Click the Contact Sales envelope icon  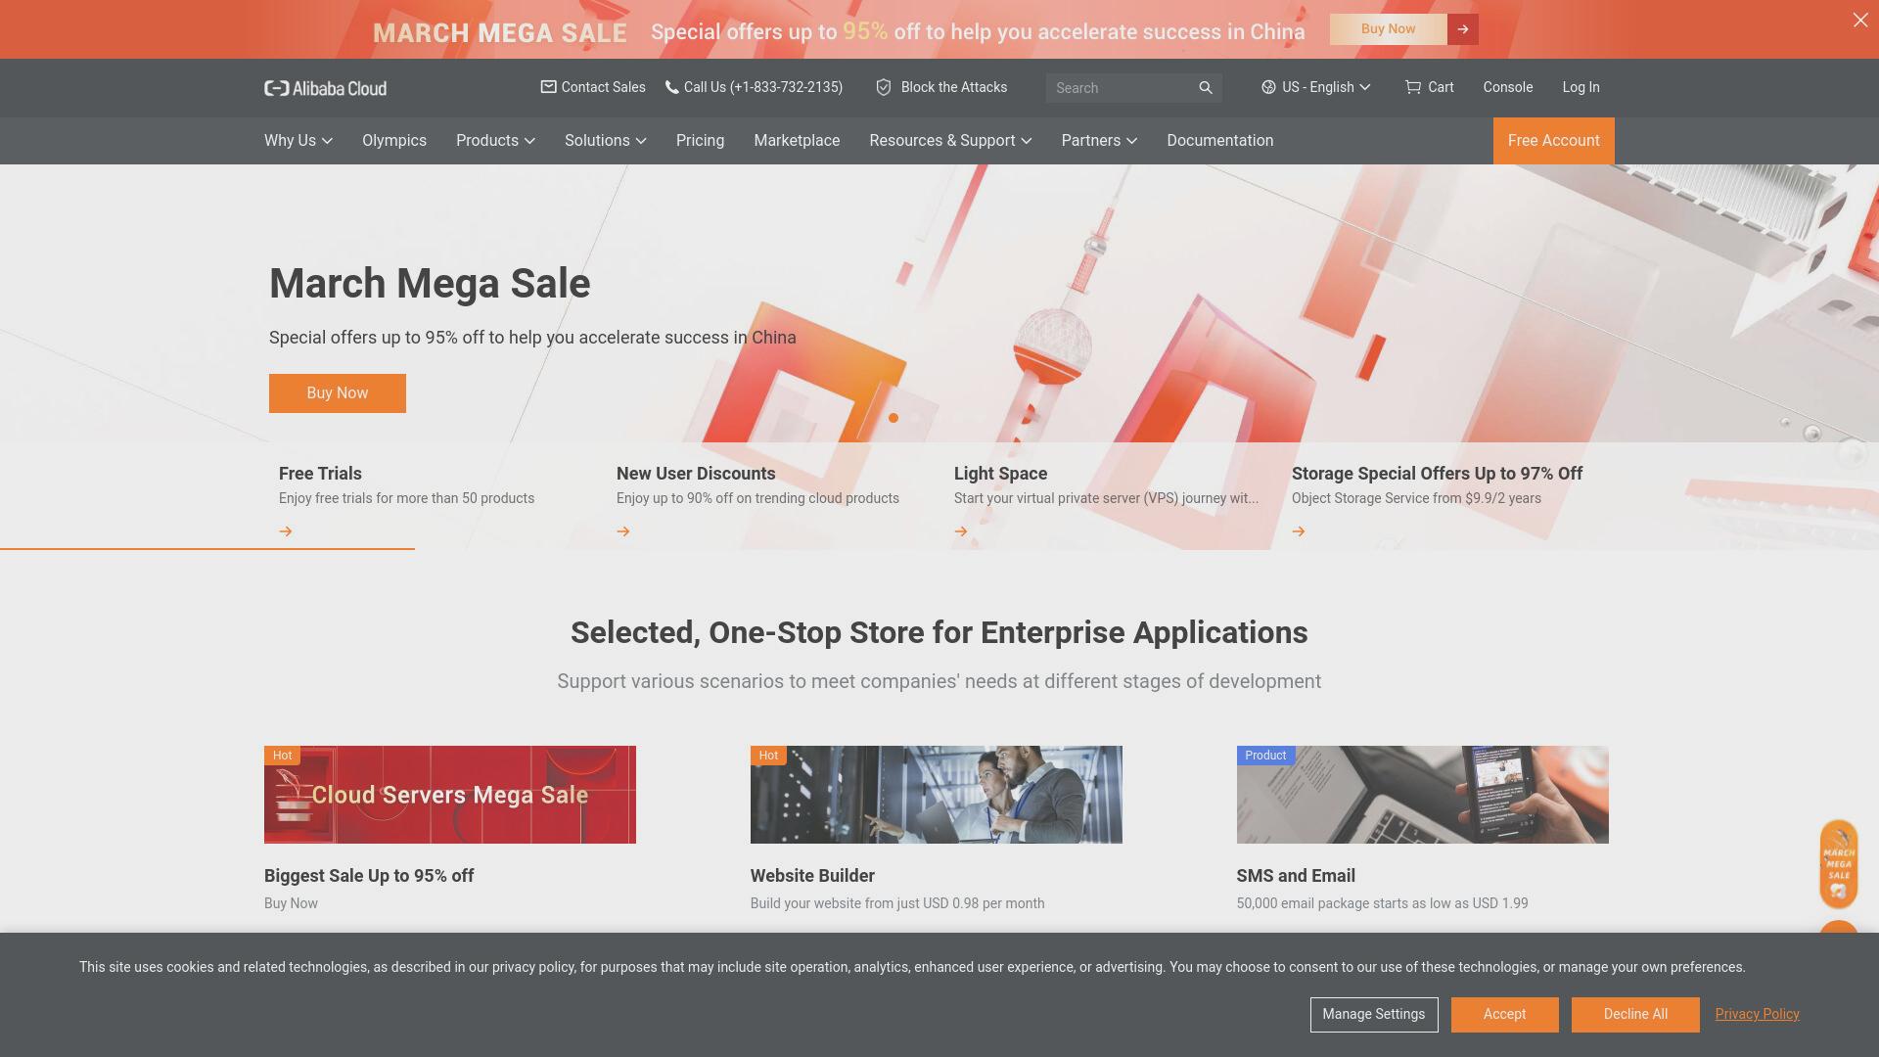548,87
